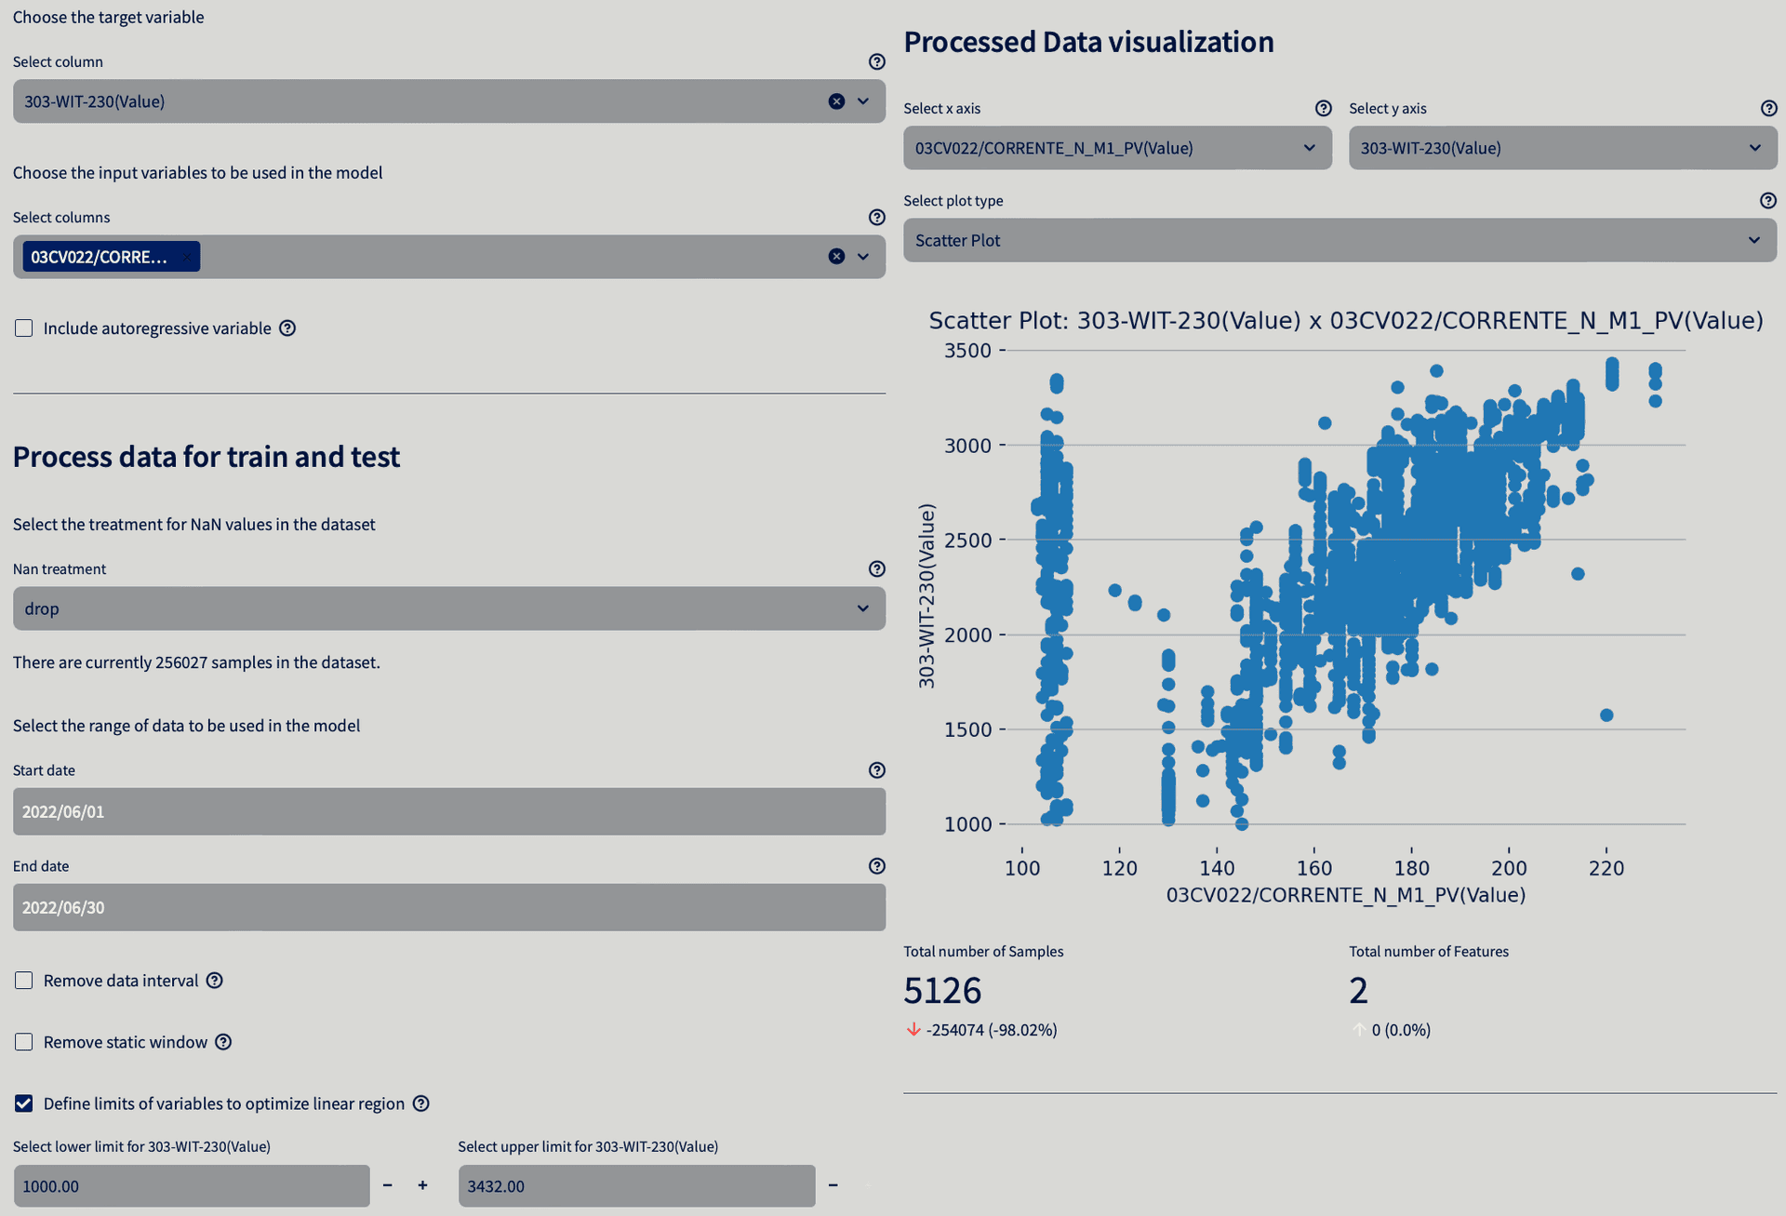Open help for input Select columns
Image resolution: width=1786 pixels, height=1216 pixels.
point(876,217)
